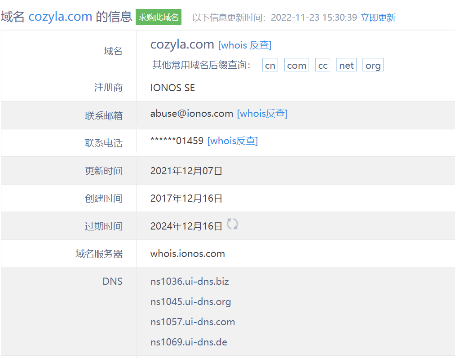The width and height of the screenshot is (455, 358).
Task: Click the DNS entry ns1057.ui-dns.com
Action: [x=192, y=322]
